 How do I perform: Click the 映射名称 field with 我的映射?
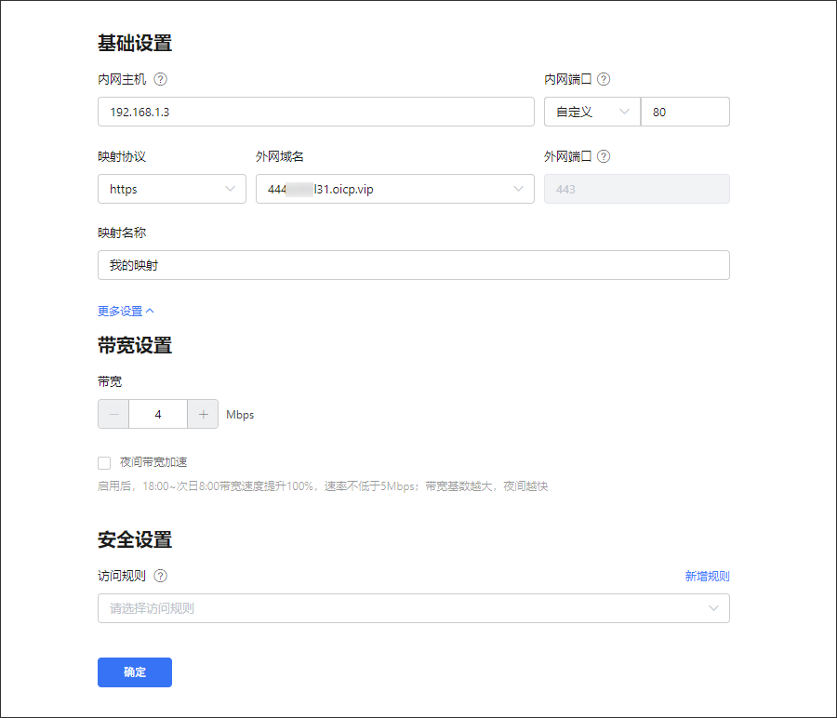(413, 265)
